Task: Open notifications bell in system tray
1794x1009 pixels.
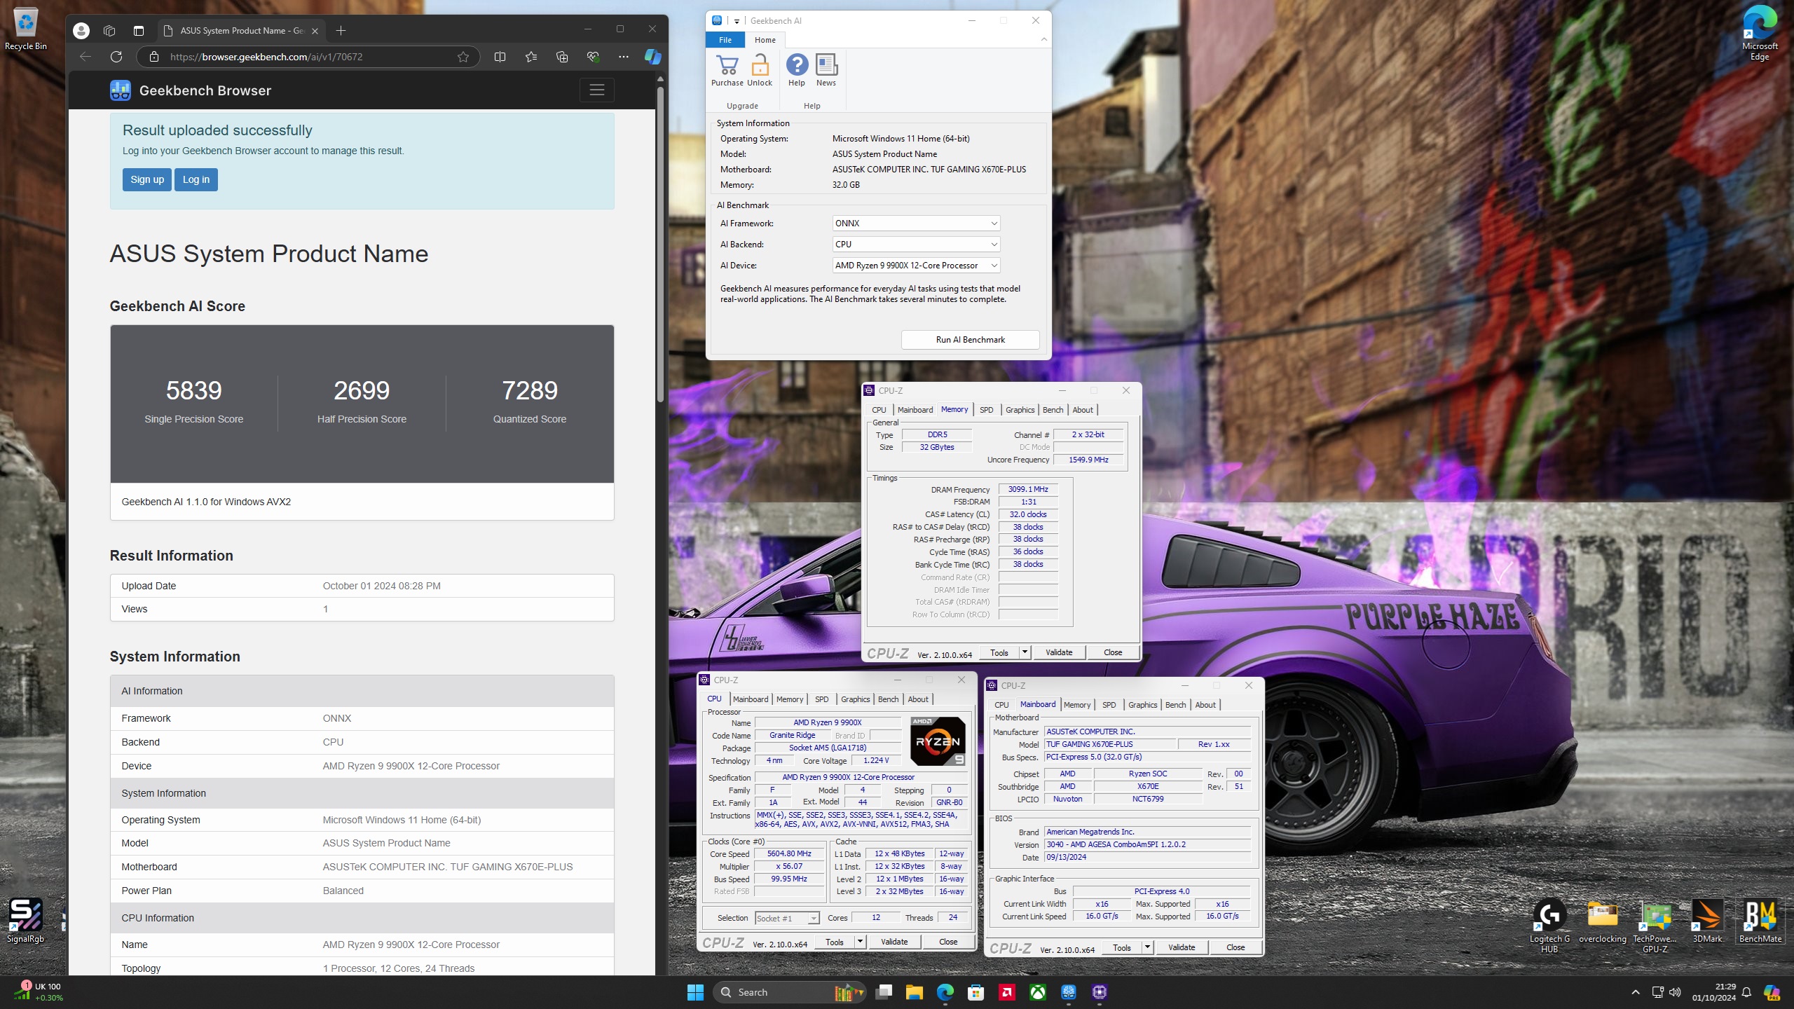Action: (x=1746, y=992)
